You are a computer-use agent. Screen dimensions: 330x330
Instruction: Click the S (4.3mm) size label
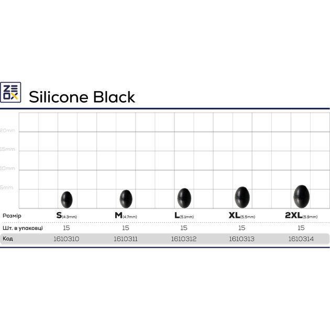coord(67,215)
